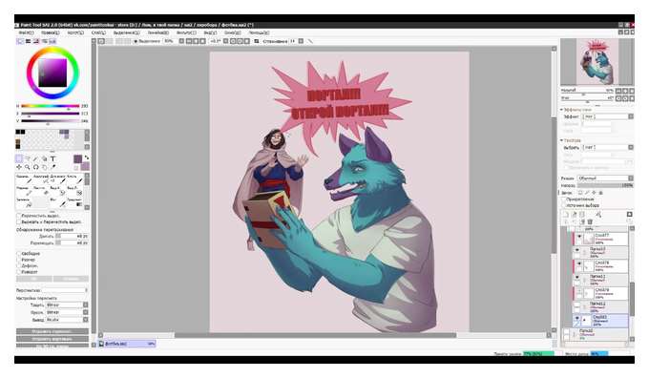Image resolution: width=649 pixels, height=378 pixels.
Task: Choose the Кисть brush tool
Action: 74,179
